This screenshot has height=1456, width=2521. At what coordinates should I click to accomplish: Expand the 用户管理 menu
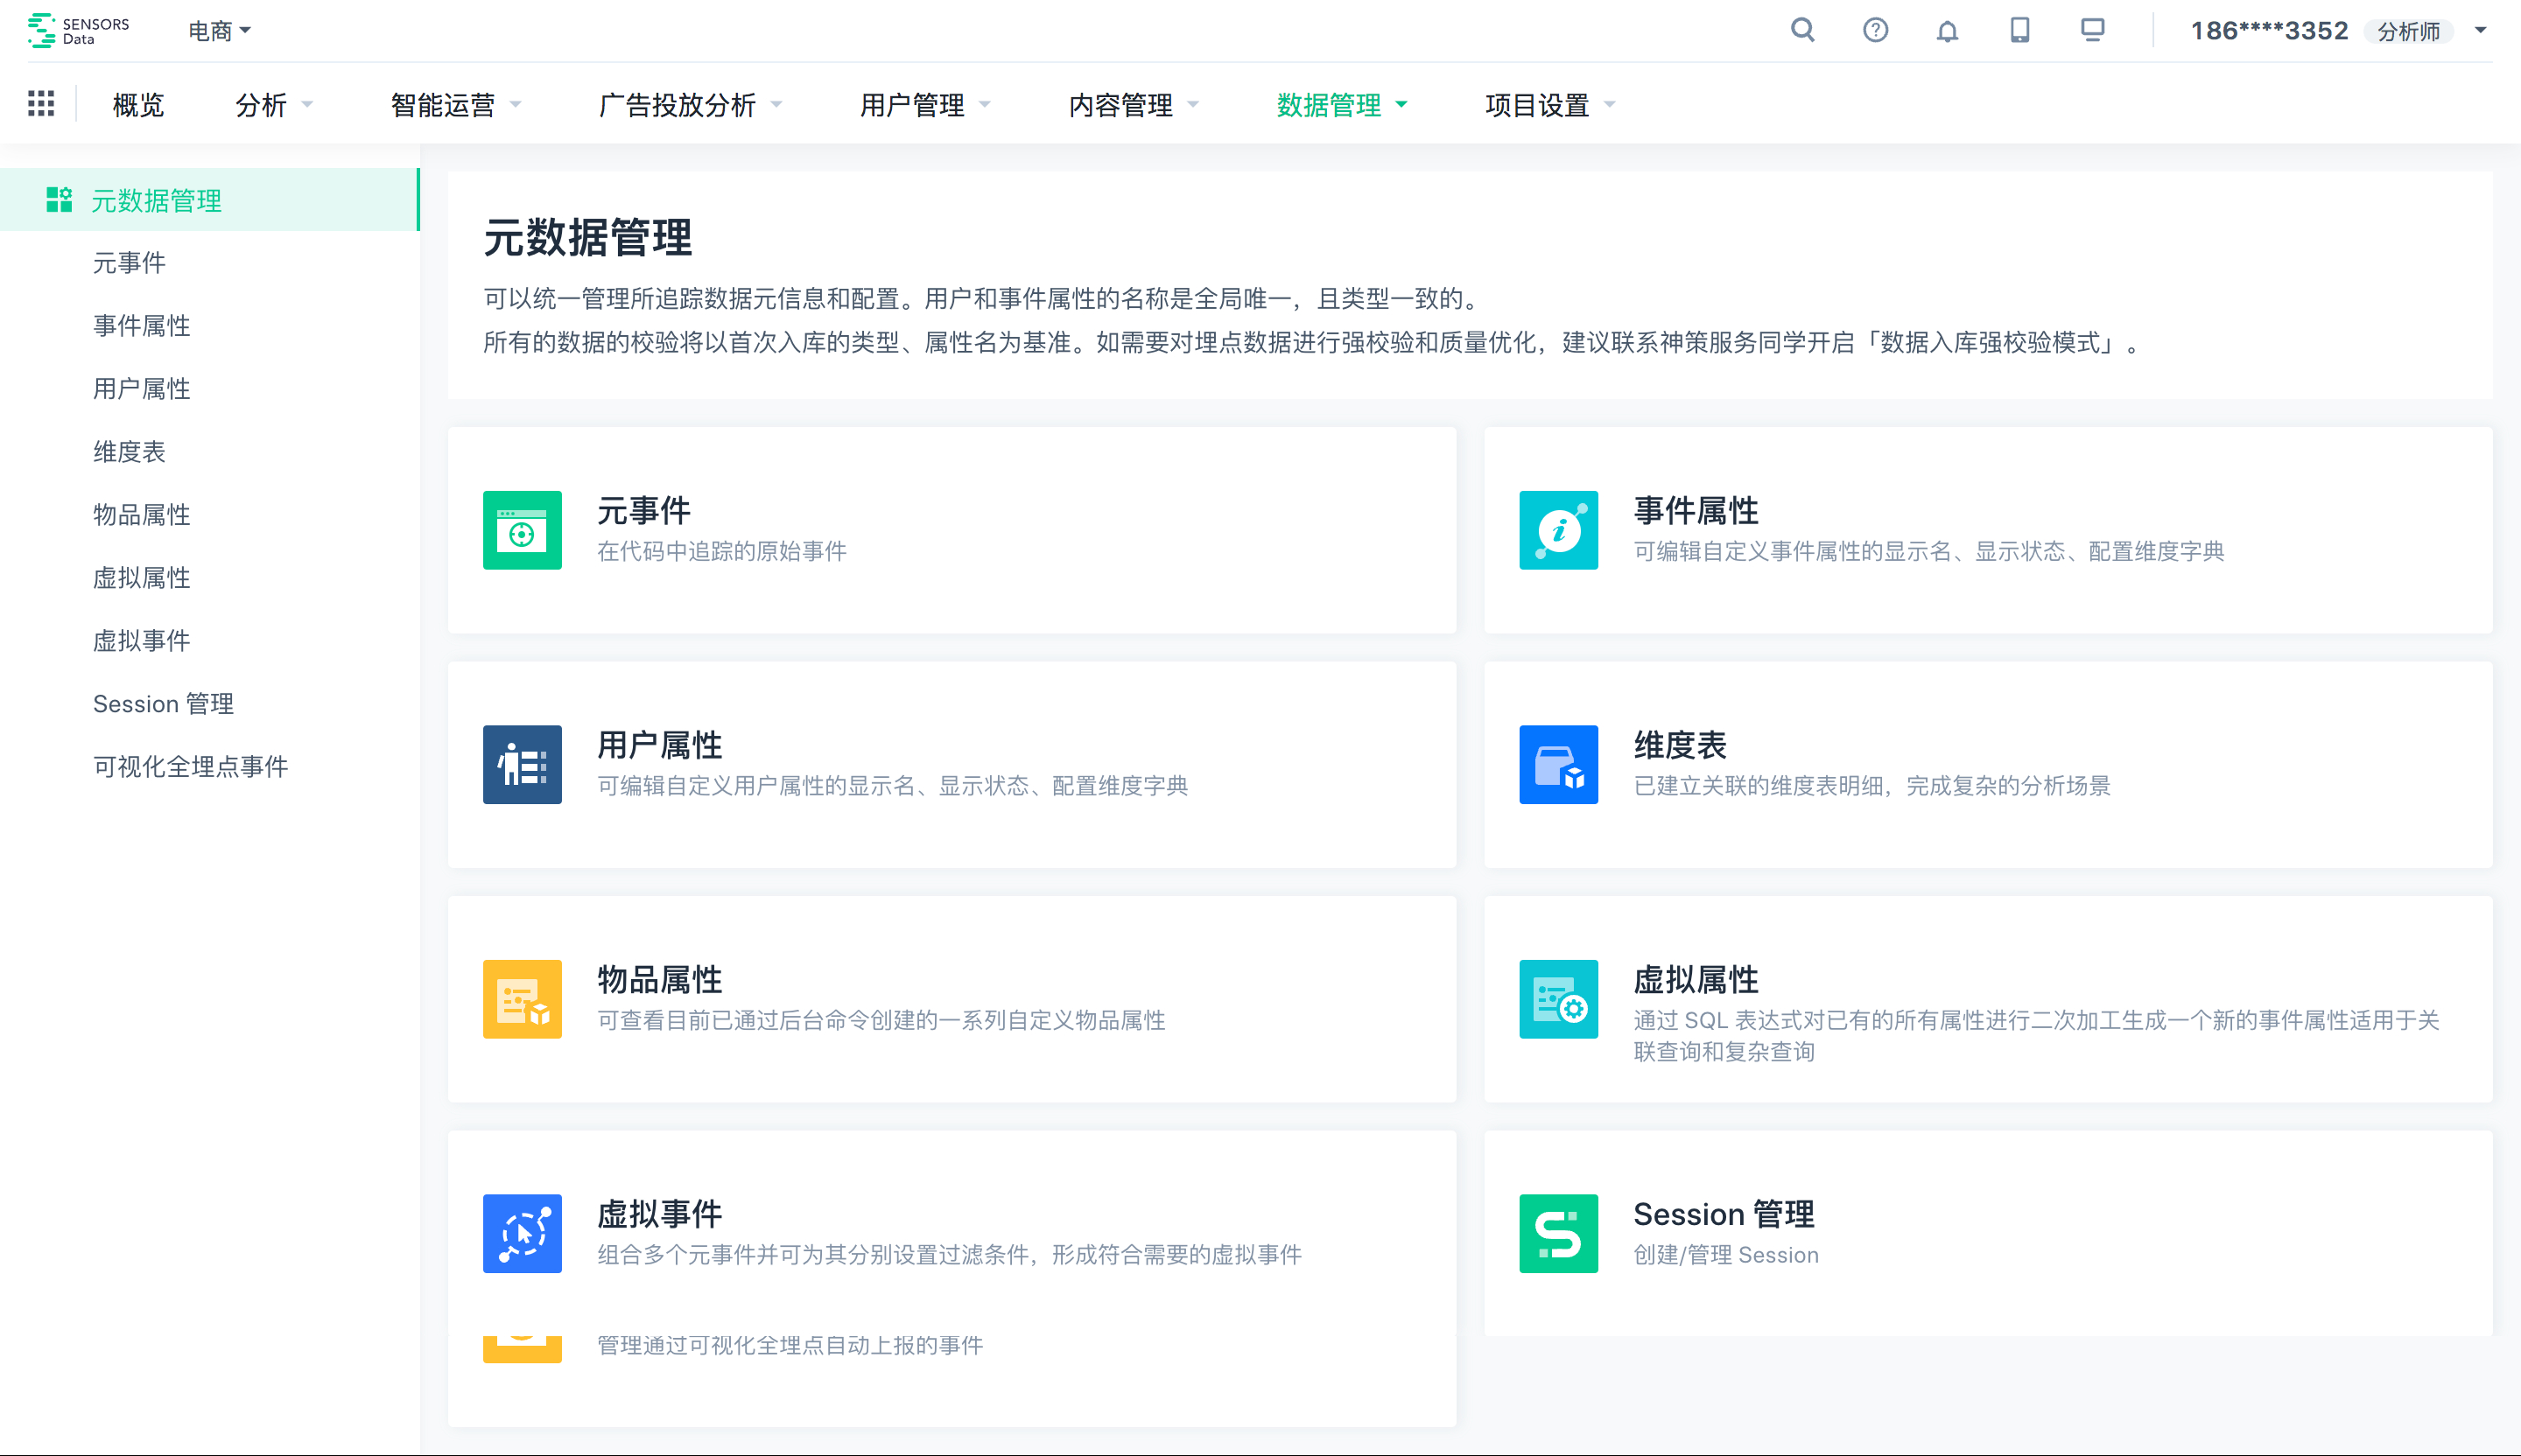925,105
